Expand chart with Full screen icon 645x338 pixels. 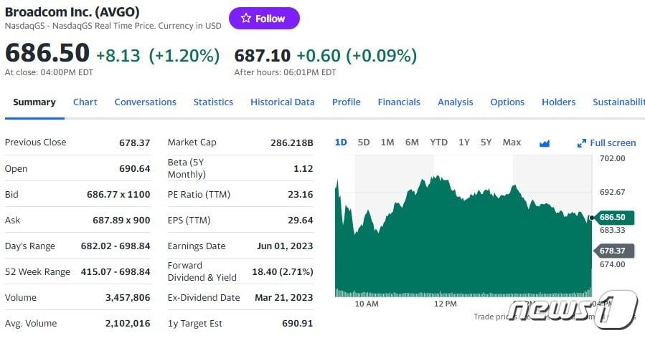pyautogui.click(x=606, y=143)
